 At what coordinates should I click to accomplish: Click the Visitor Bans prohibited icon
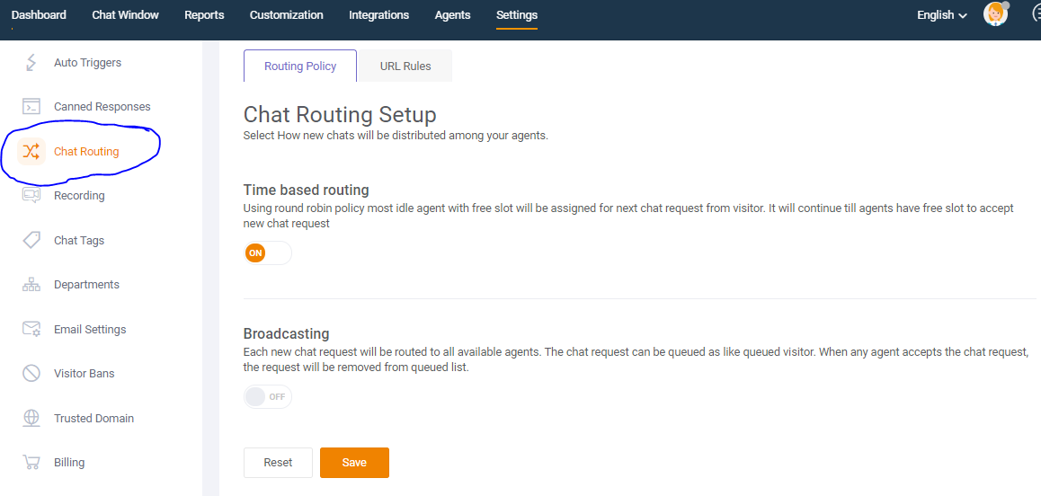tap(31, 373)
